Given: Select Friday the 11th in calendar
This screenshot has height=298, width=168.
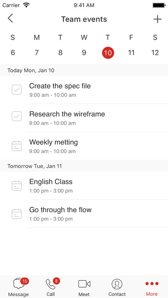Looking at the screenshot, I should point(131,52).
